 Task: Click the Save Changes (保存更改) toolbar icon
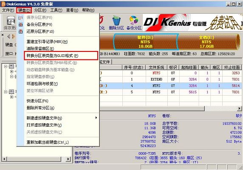point(11,20)
